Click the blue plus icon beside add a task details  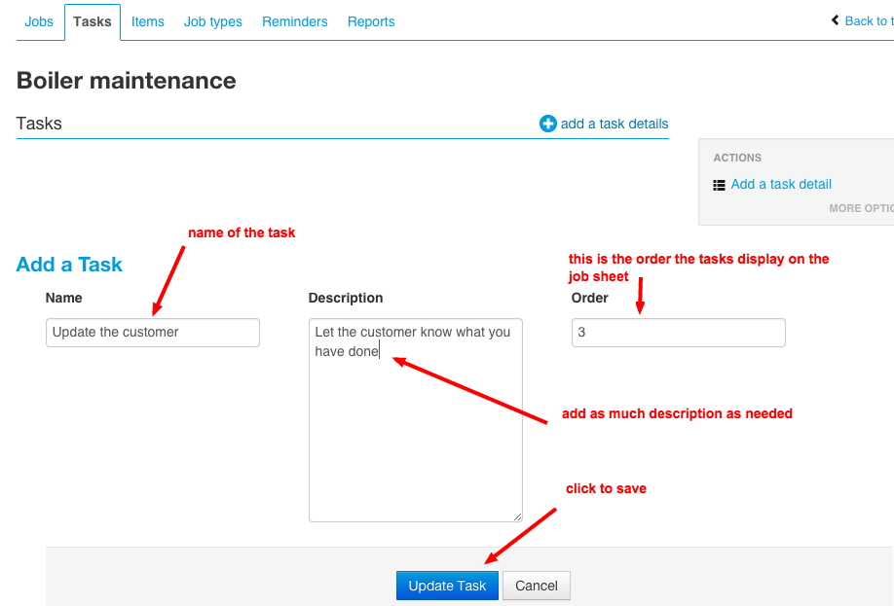pos(548,124)
